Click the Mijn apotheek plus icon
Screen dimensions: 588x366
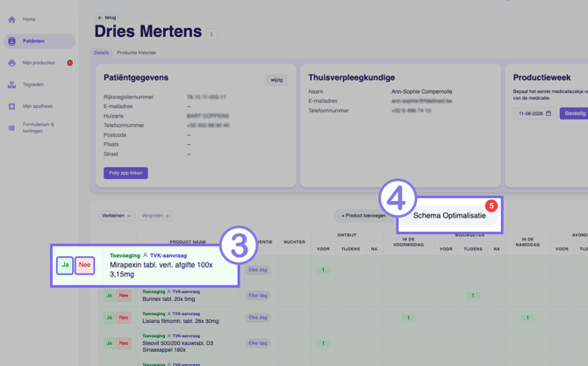(x=11, y=106)
